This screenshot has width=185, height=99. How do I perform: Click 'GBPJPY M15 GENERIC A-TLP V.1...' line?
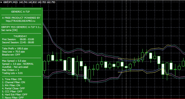click(x=21, y=27)
